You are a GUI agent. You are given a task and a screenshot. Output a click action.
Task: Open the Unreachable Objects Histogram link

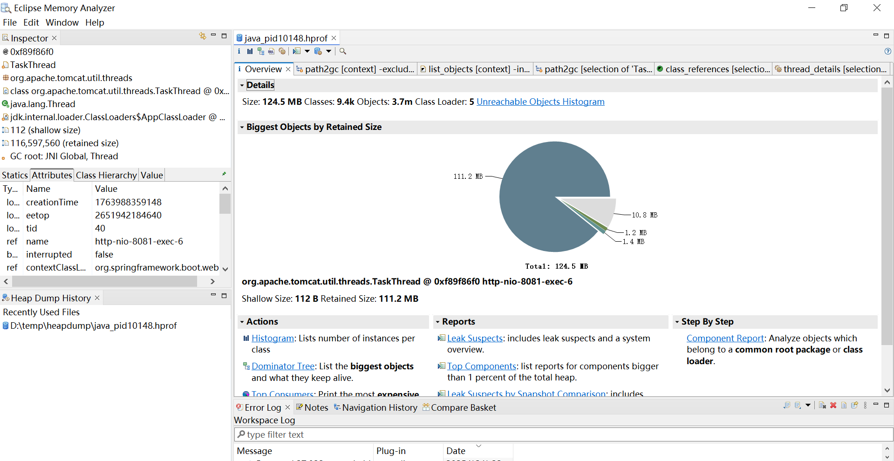[x=540, y=102]
